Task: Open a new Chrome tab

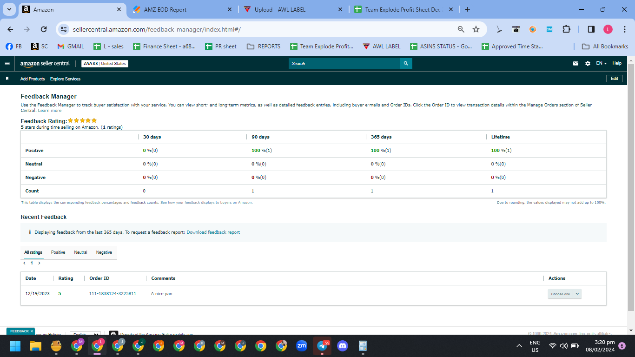Action: (x=468, y=9)
